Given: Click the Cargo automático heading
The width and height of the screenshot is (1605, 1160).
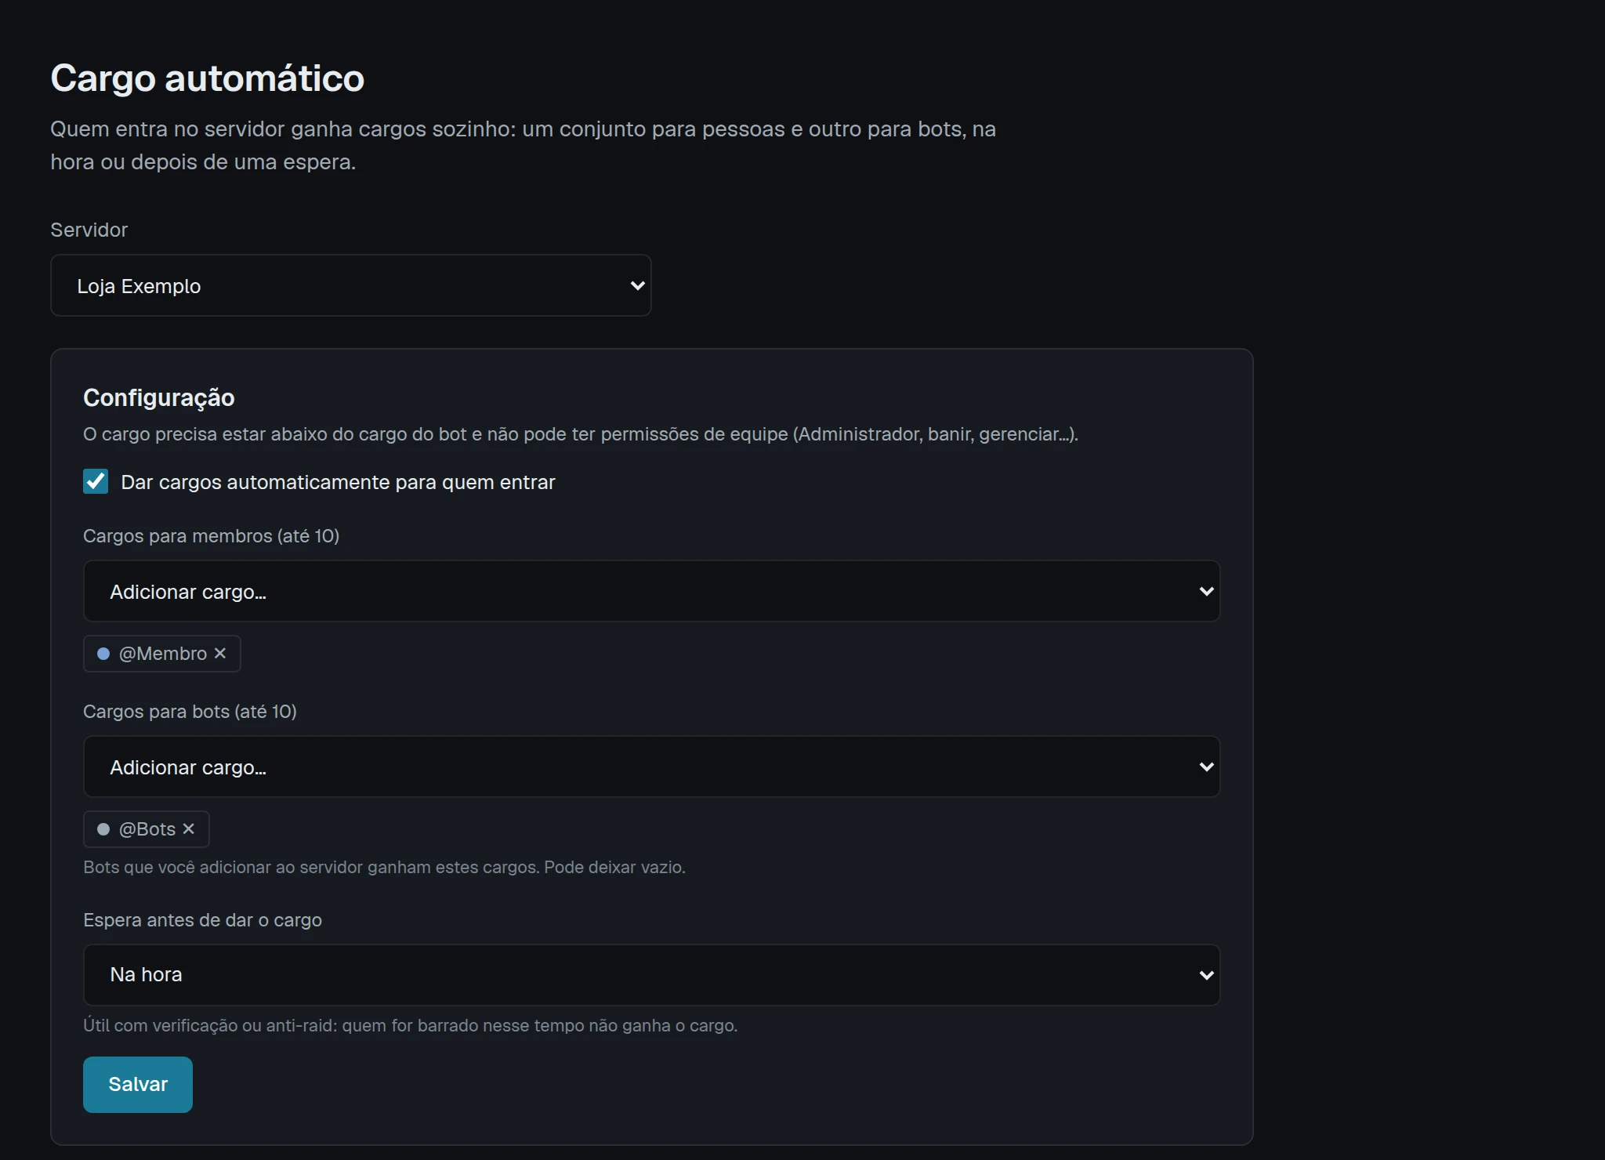Looking at the screenshot, I should click(x=208, y=78).
